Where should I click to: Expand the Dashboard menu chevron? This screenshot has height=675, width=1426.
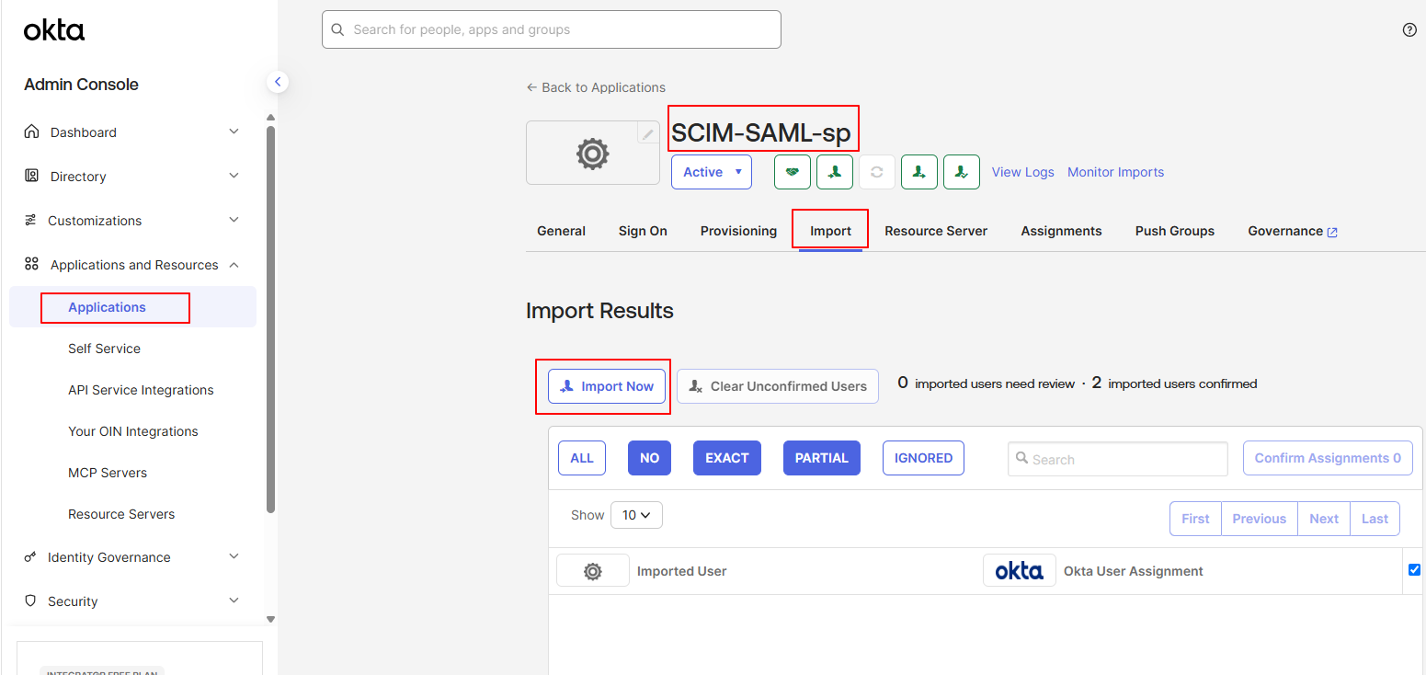[234, 132]
